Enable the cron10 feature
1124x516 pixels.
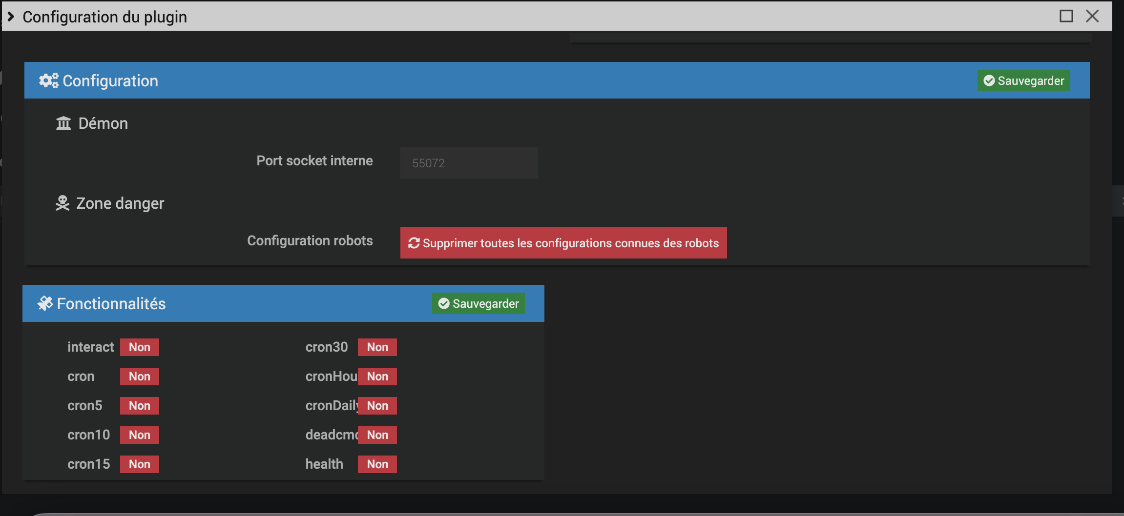click(x=140, y=435)
